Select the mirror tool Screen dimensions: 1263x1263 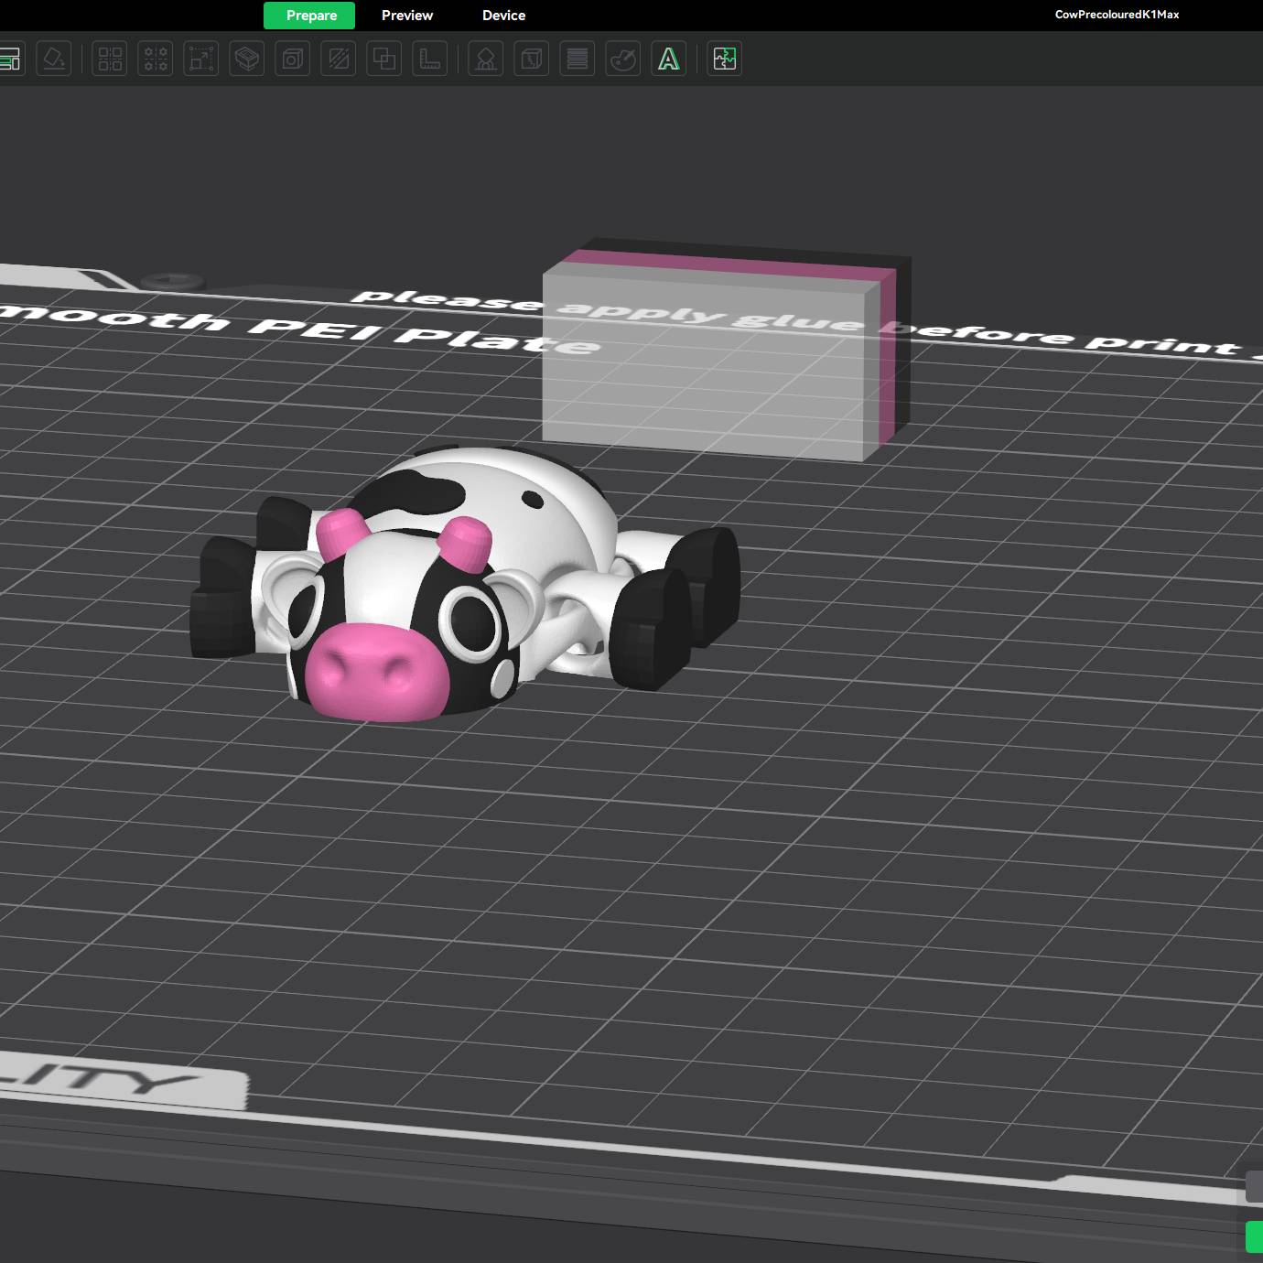click(x=337, y=59)
